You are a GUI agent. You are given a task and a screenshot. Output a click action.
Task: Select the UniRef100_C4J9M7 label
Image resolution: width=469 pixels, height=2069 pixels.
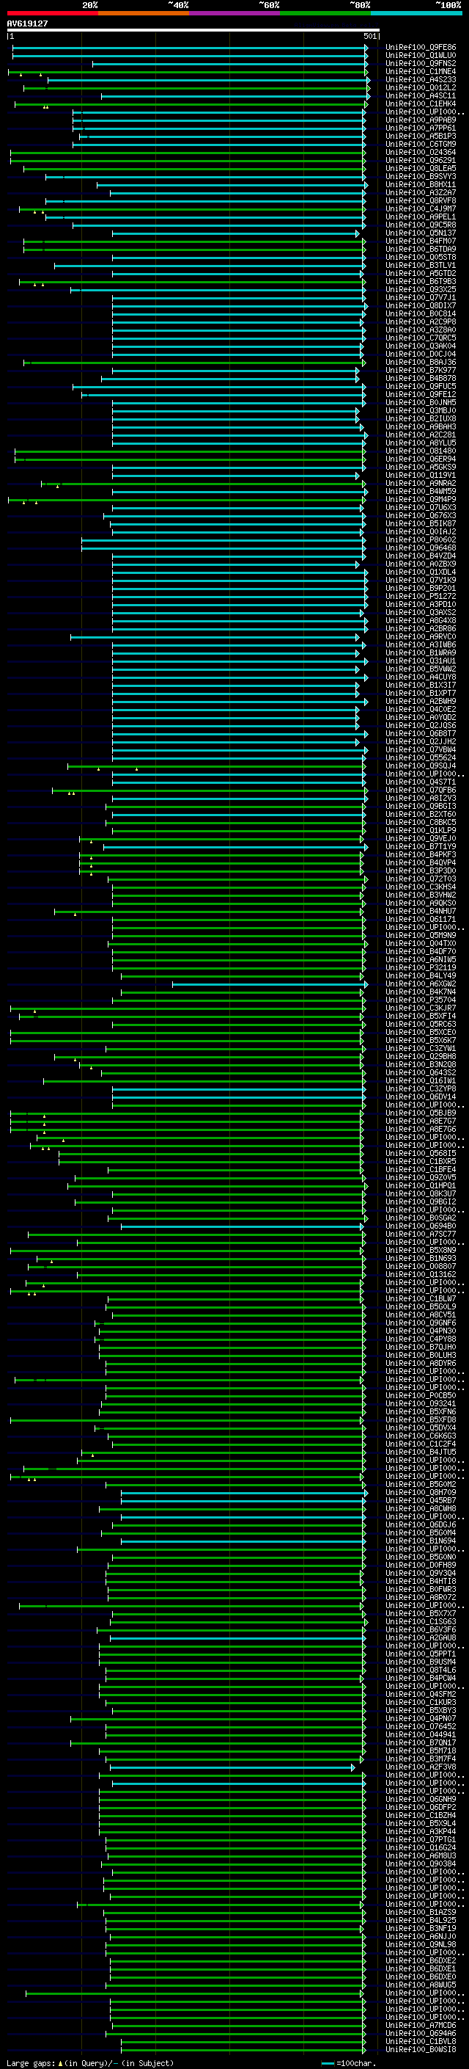tap(421, 209)
